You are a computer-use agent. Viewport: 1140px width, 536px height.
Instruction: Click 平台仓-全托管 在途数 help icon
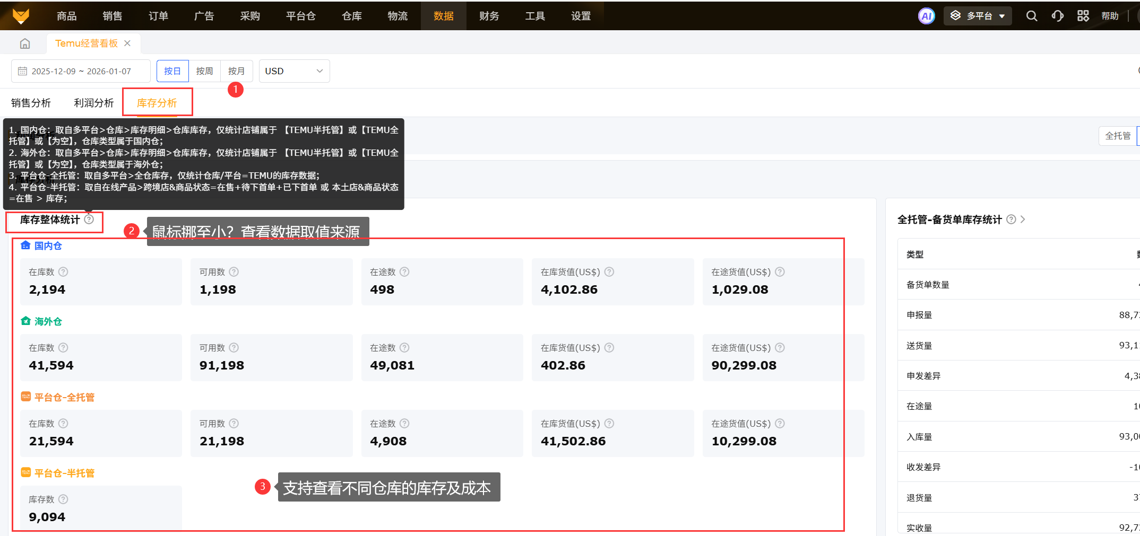pyautogui.click(x=404, y=423)
